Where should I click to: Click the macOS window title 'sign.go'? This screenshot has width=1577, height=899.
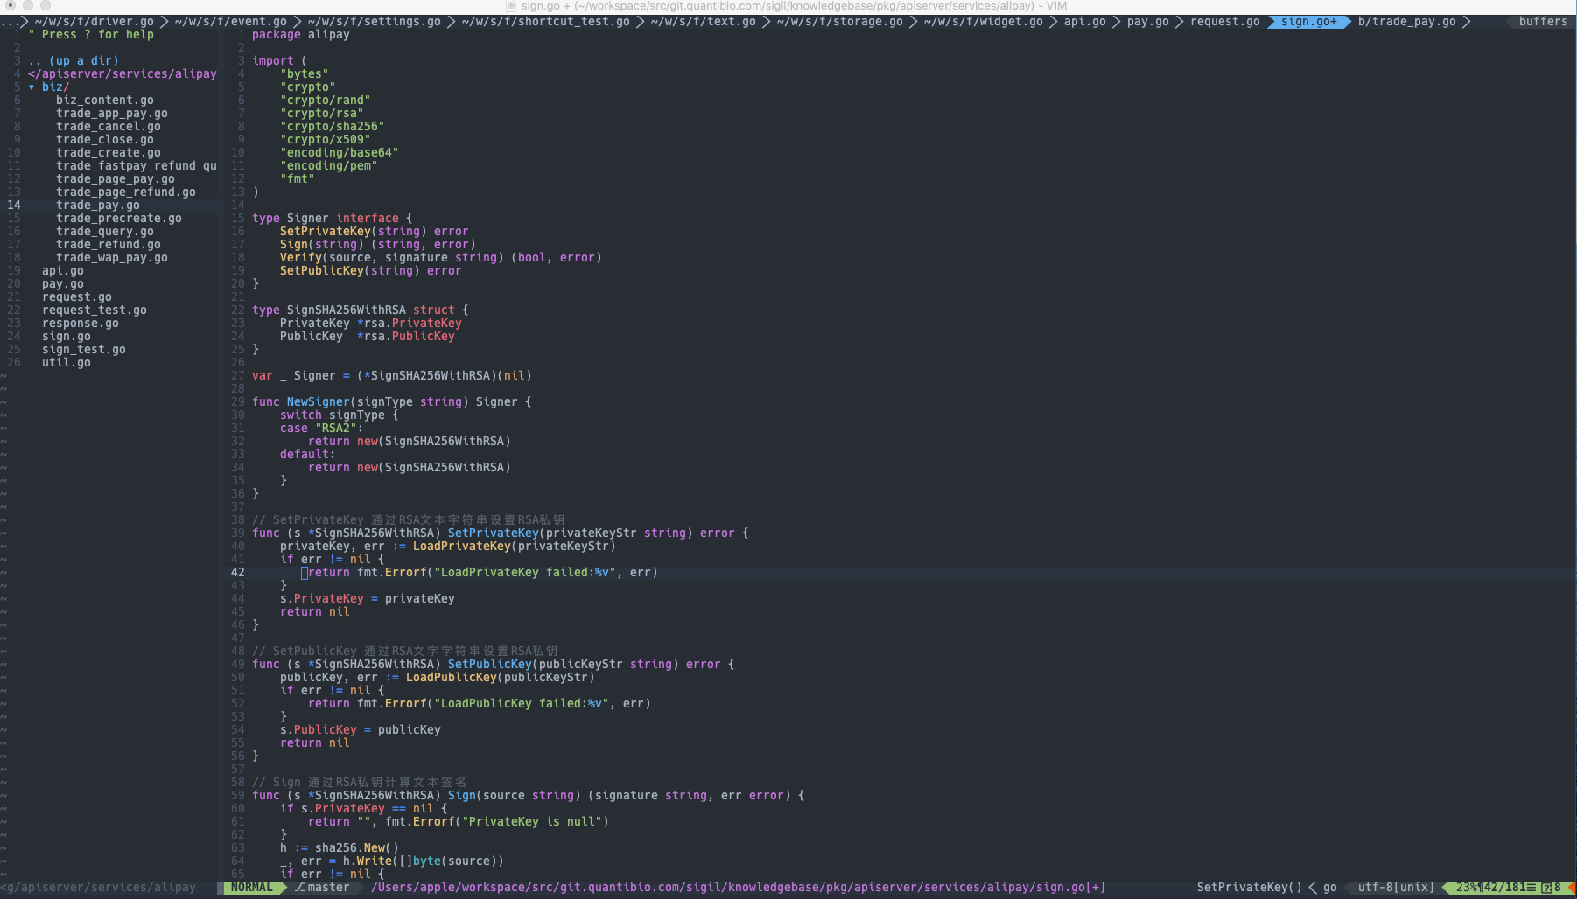pos(788,6)
